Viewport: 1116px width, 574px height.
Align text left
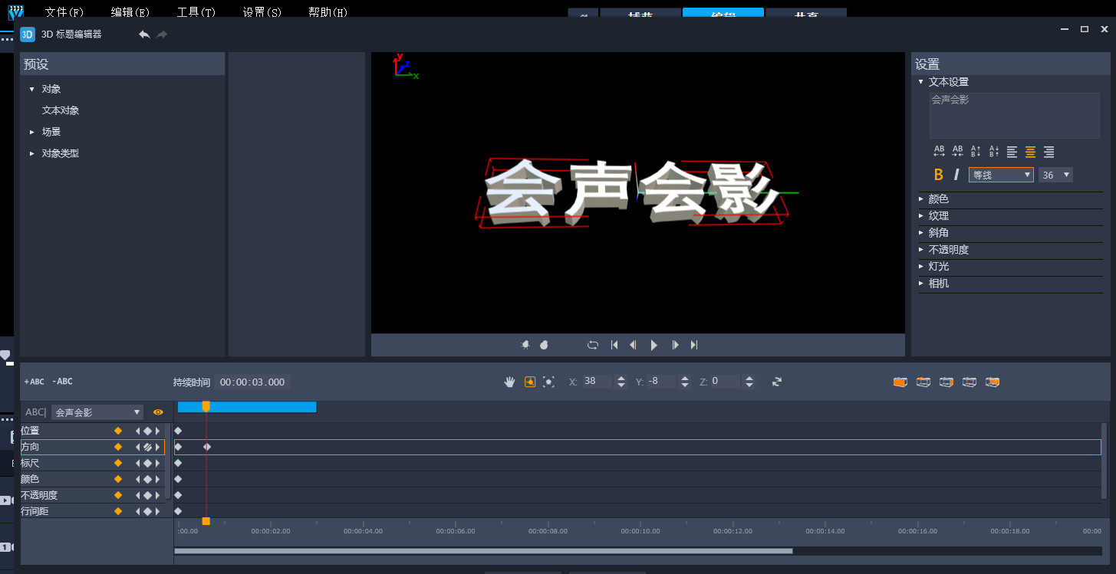(x=1012, y=152)
